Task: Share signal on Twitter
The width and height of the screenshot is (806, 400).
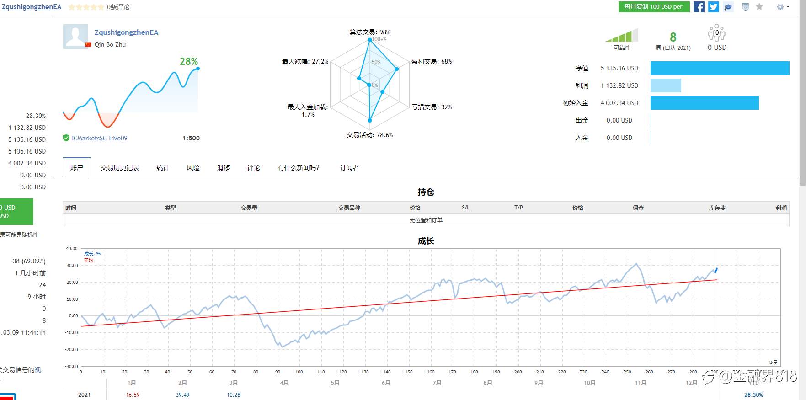Action: tap(714, 7)
